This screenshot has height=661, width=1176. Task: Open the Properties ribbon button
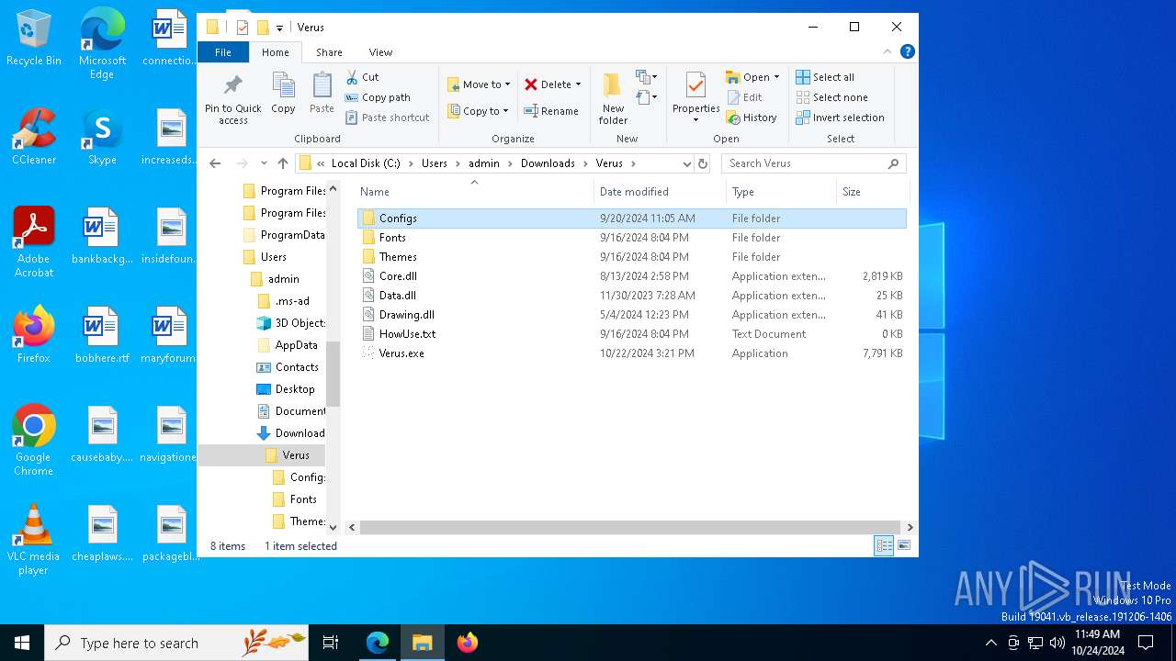click(695, 98)
